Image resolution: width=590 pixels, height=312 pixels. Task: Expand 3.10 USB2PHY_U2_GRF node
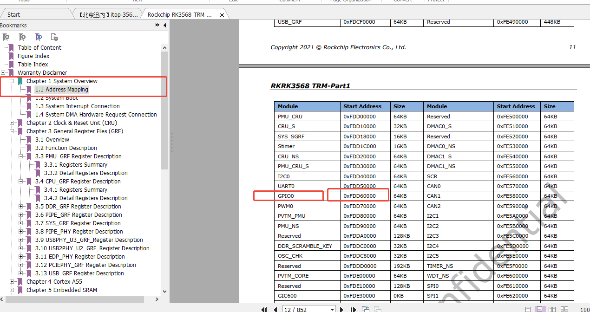pos(21,248)
